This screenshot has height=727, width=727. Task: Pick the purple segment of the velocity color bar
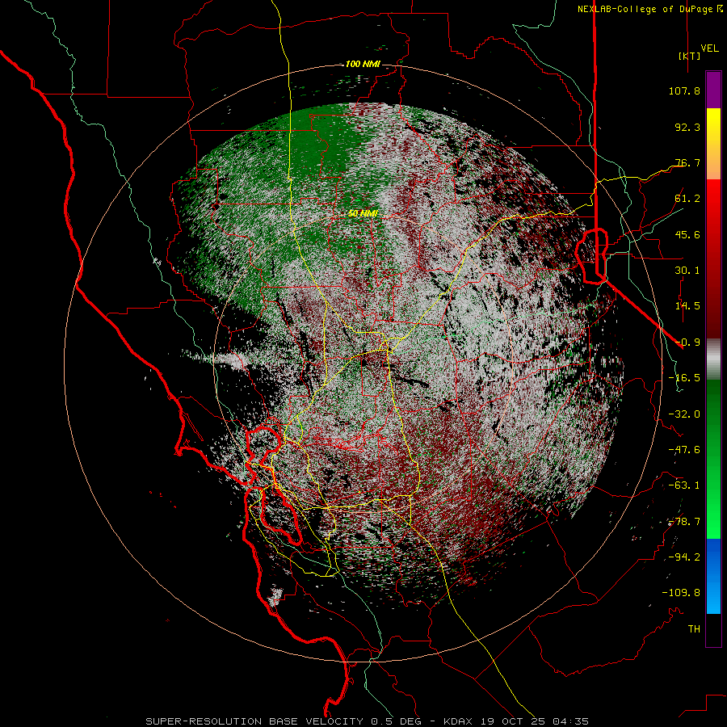pyautogui.click(x=713, y=90)
